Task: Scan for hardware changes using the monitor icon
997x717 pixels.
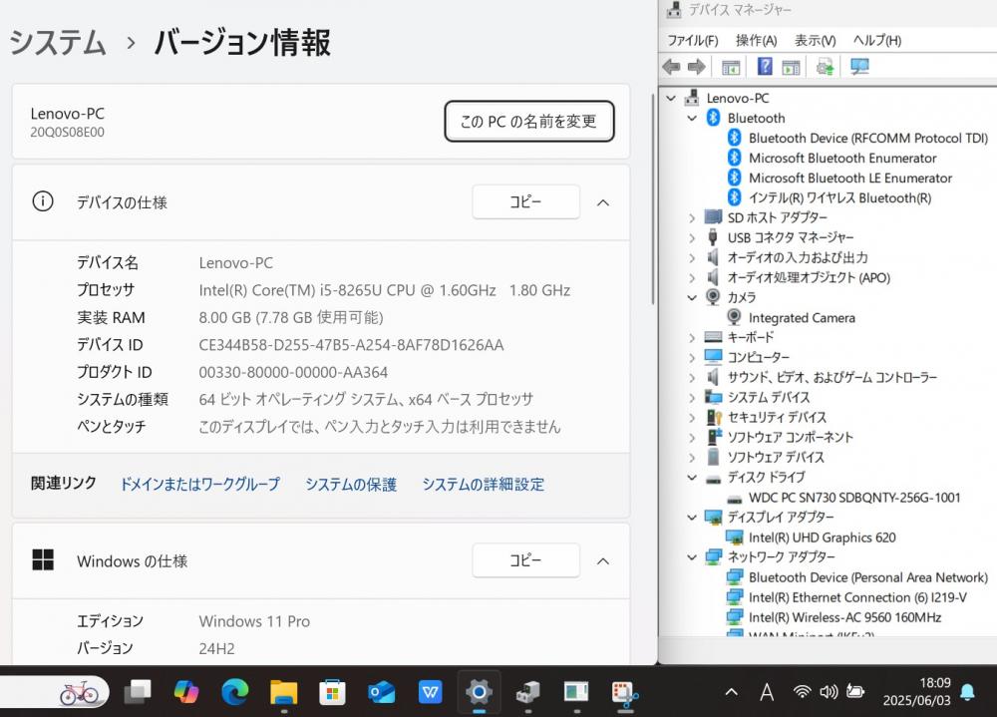Action: [859, 66]
